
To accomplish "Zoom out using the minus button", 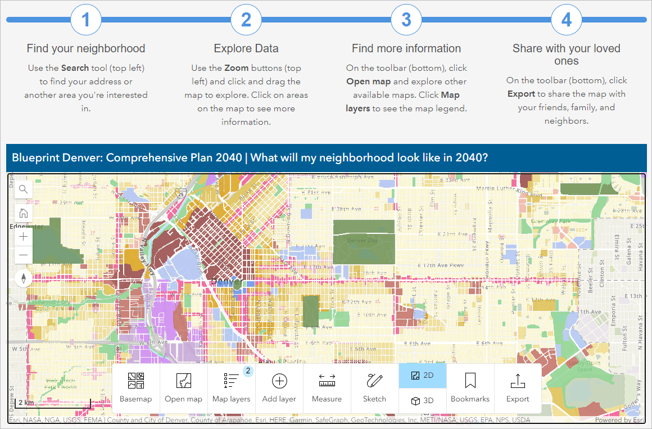I will coord(22,255).
